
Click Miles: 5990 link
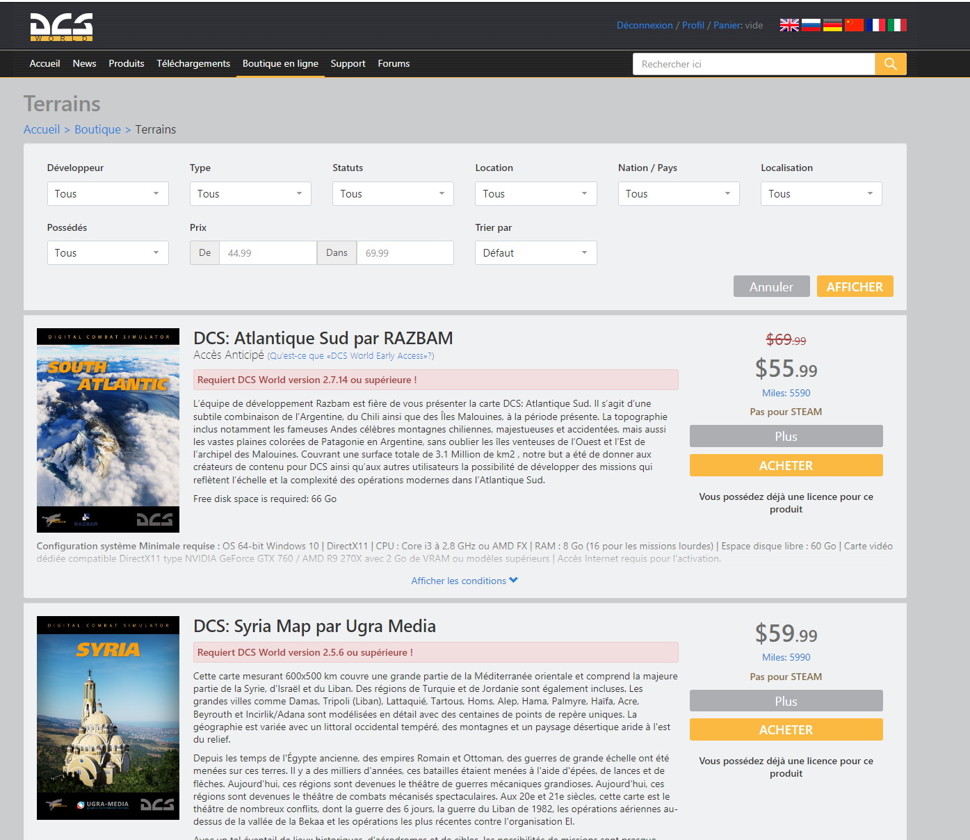[x=786, y=657]
